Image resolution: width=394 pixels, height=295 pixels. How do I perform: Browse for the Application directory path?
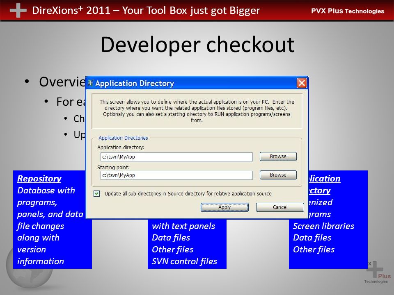[278, 157]
